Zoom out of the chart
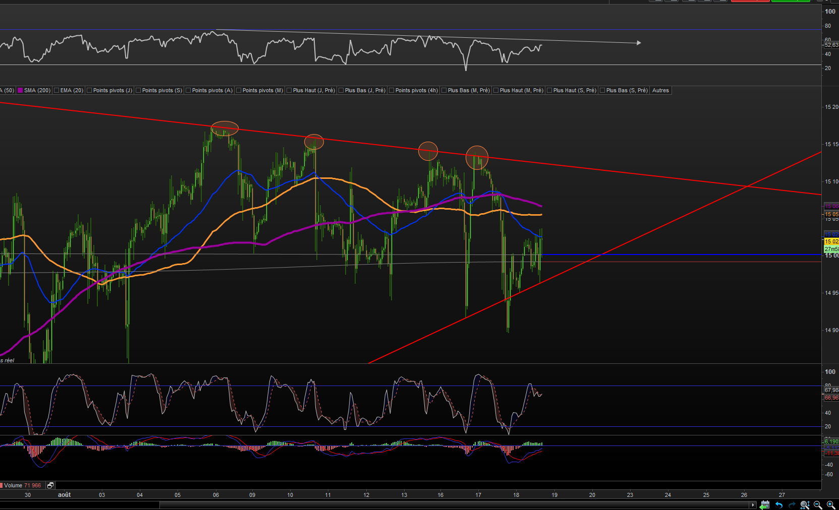 [818, 505]
